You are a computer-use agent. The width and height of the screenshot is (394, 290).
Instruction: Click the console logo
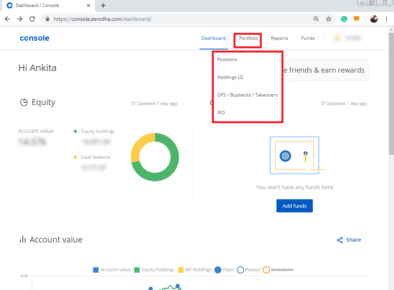(x=35, y=38)
